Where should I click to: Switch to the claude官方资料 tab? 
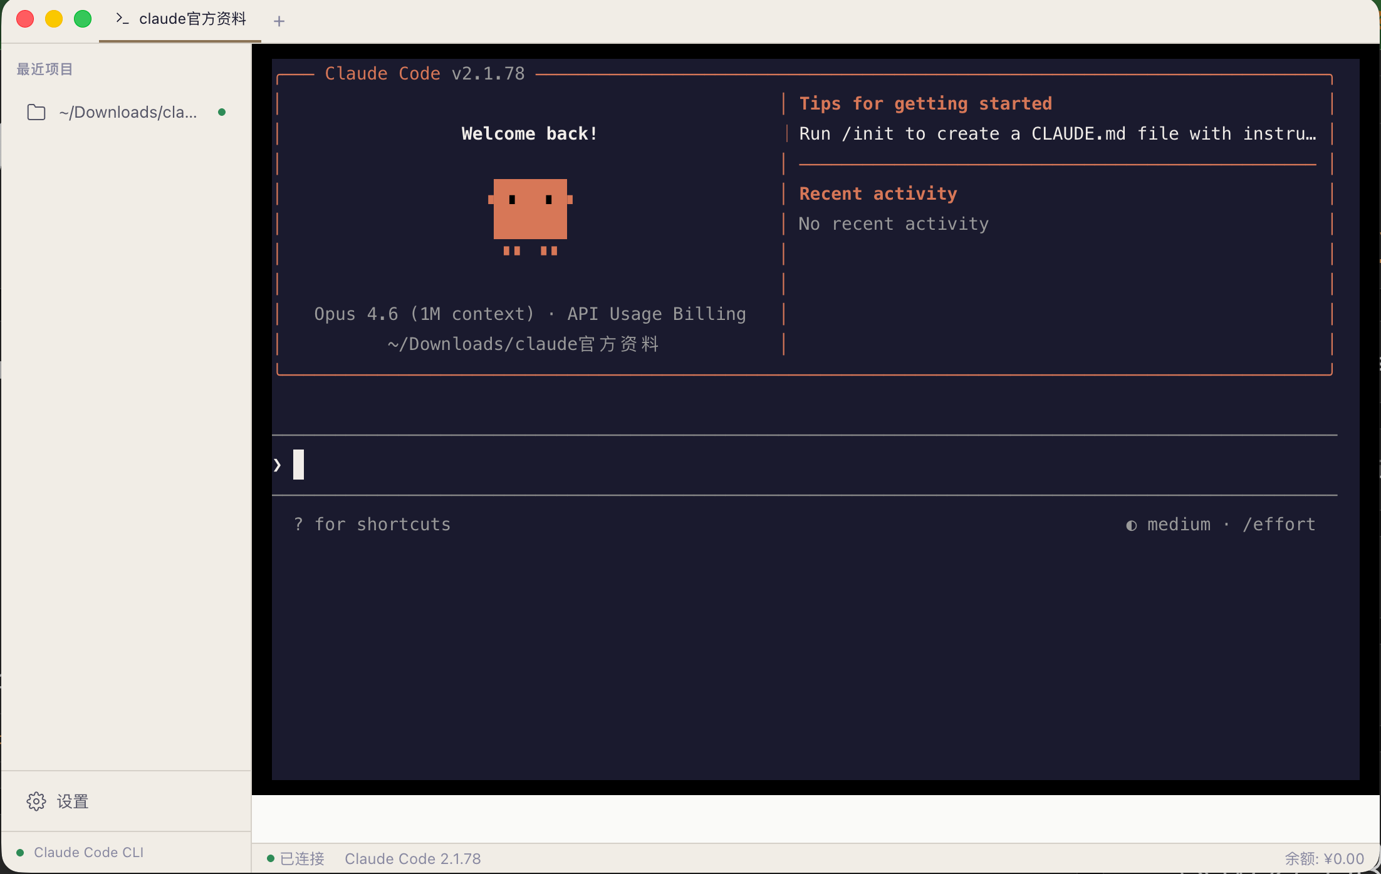192,19
